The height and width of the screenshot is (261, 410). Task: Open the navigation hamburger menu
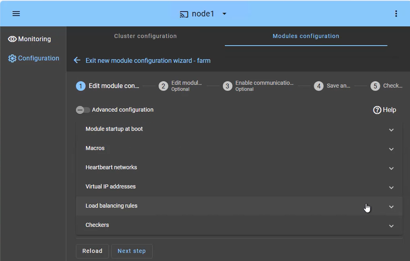(16, 13)
